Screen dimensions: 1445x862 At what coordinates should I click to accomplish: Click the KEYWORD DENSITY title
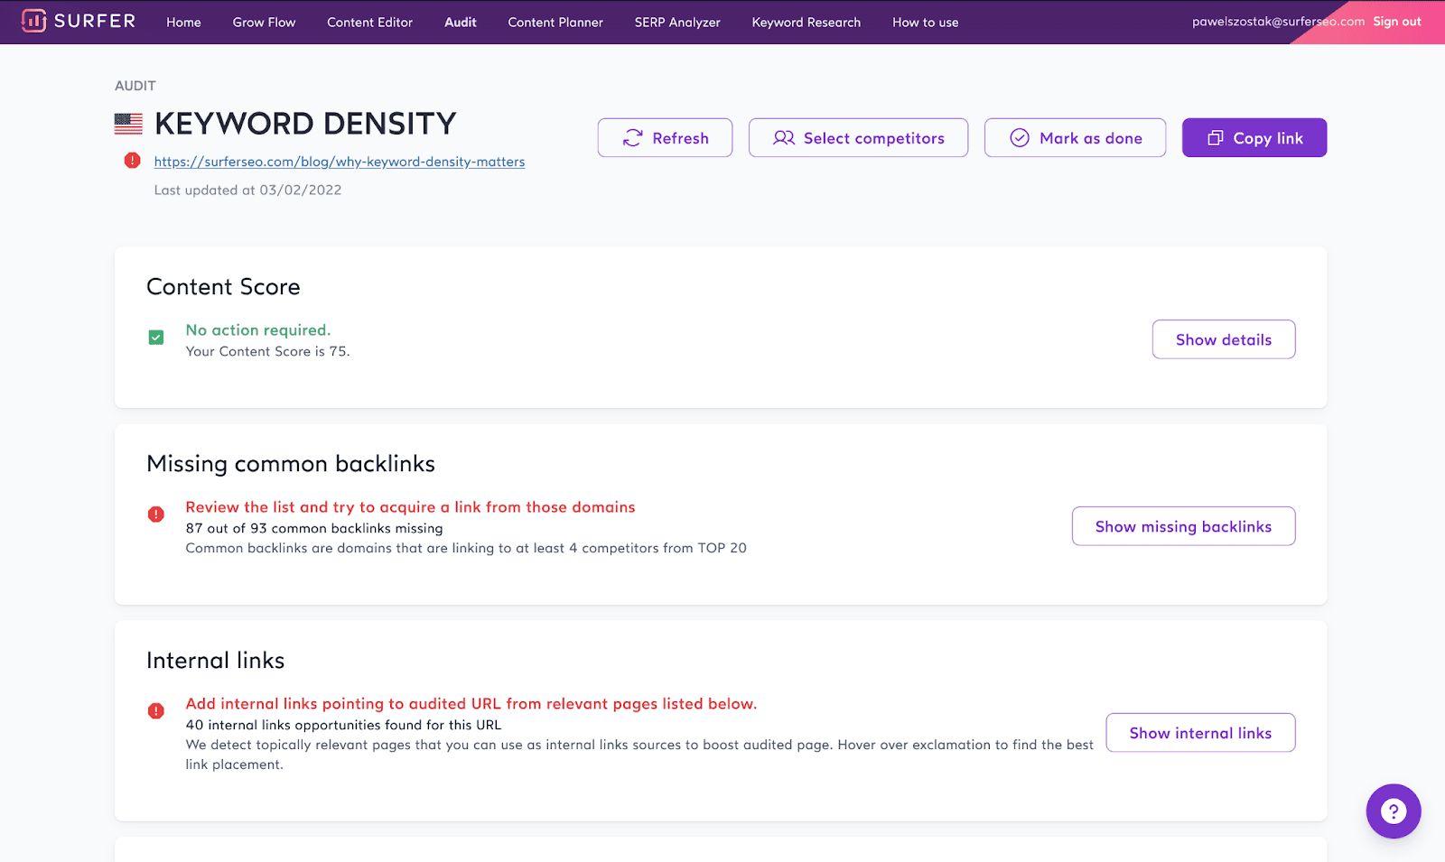tap(305, 124)
